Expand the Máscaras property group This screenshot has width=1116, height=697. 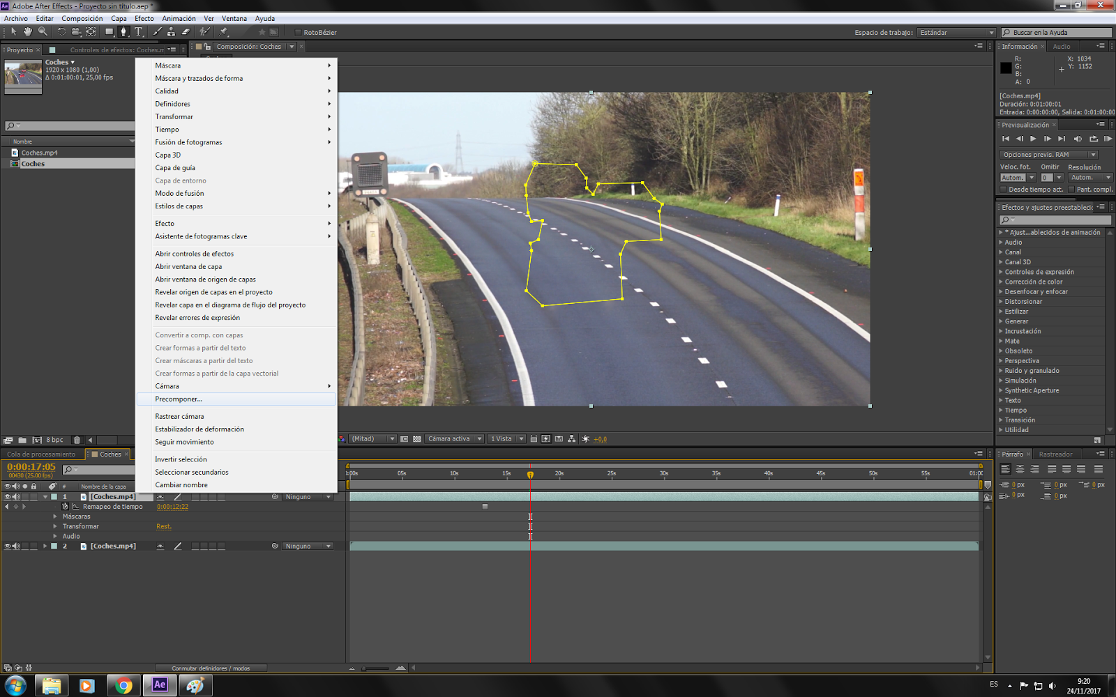55,516
